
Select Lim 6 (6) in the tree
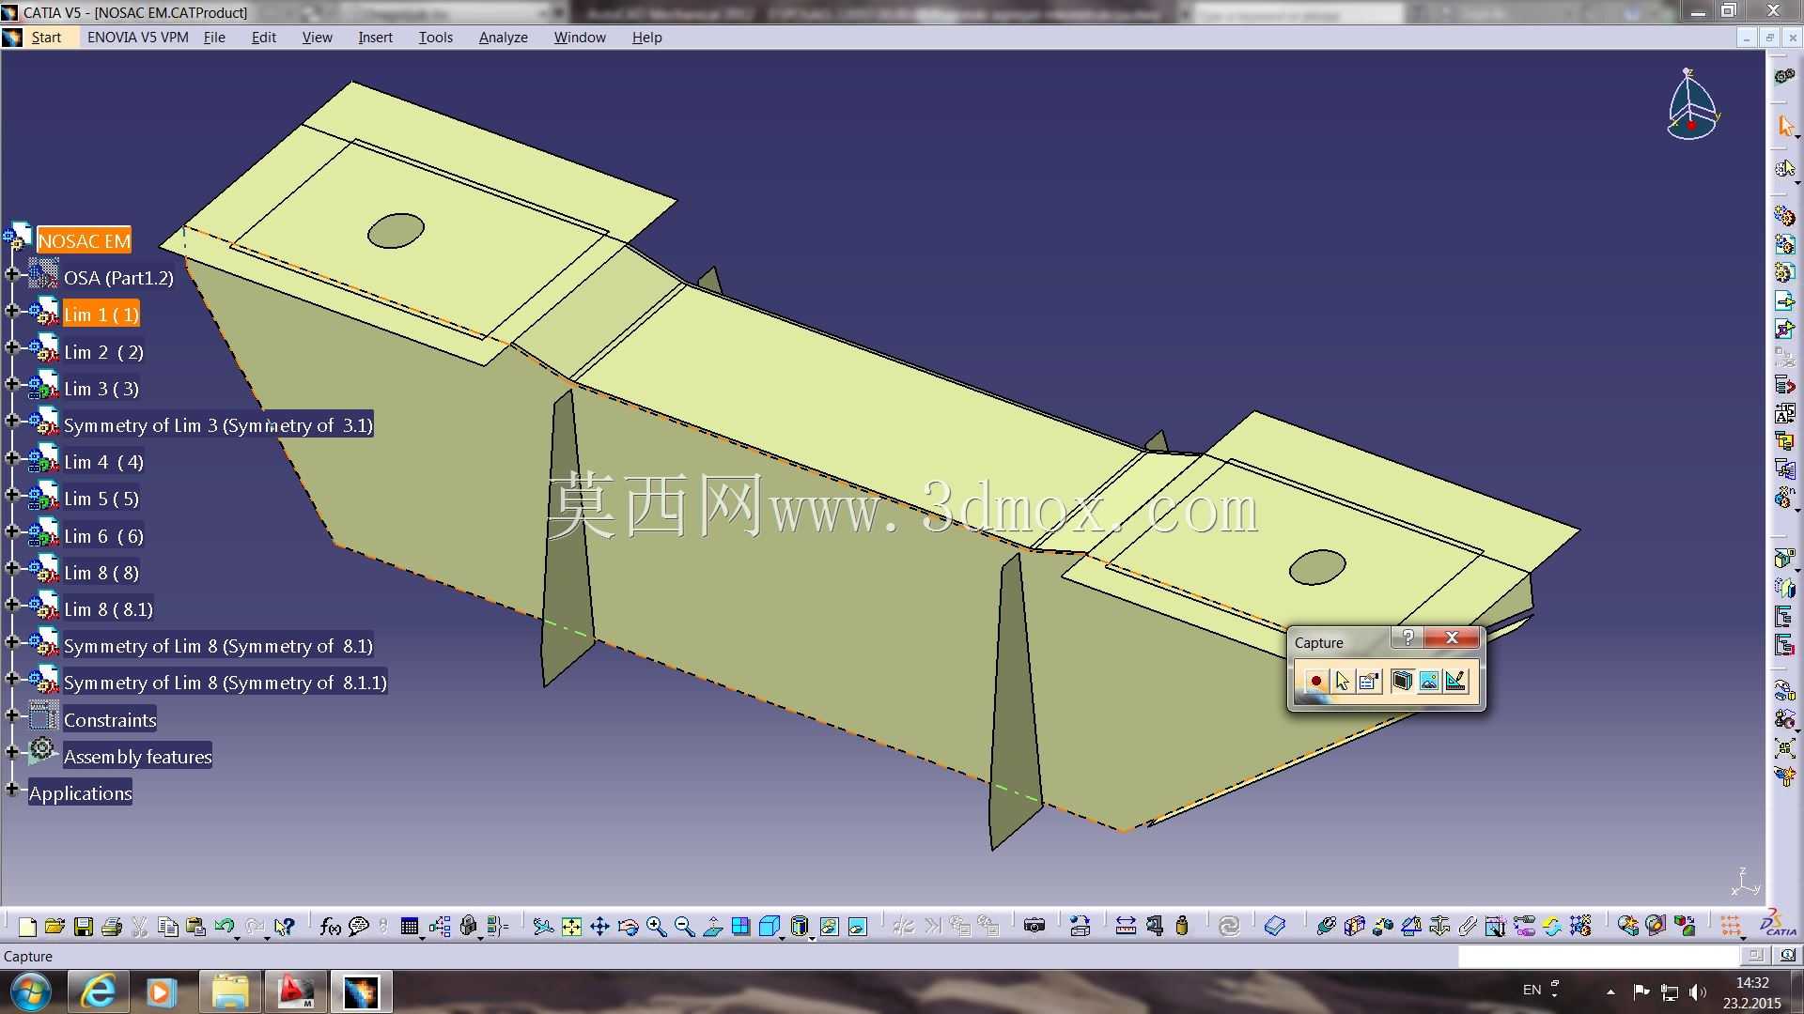(103, 536)
